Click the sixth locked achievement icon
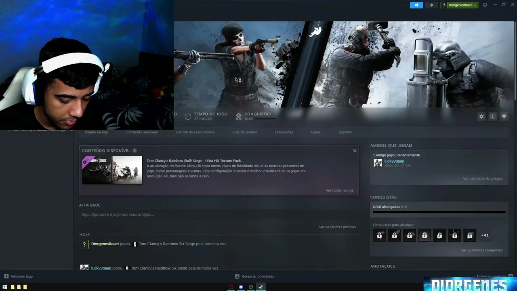The image size is (517, 291). pos(455,235)
